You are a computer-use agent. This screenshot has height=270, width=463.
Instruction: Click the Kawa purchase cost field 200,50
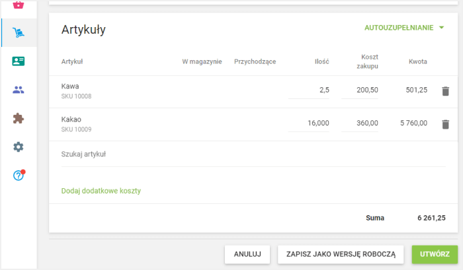coord(360,90)
